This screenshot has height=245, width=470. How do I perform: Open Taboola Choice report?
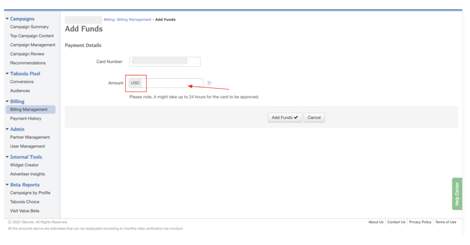[x=25, y=202]
